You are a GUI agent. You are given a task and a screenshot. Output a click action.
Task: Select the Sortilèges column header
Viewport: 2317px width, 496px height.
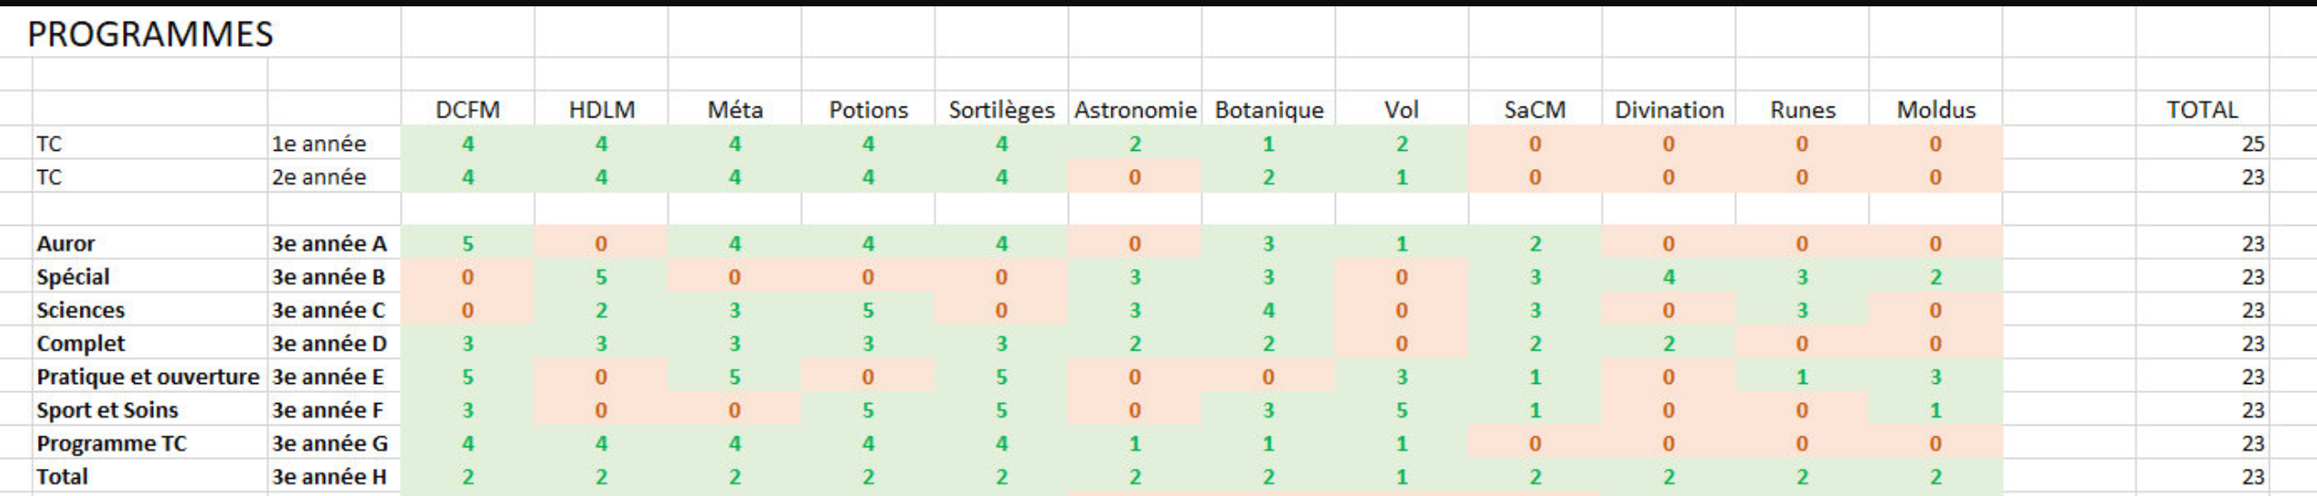(1001, 110)
